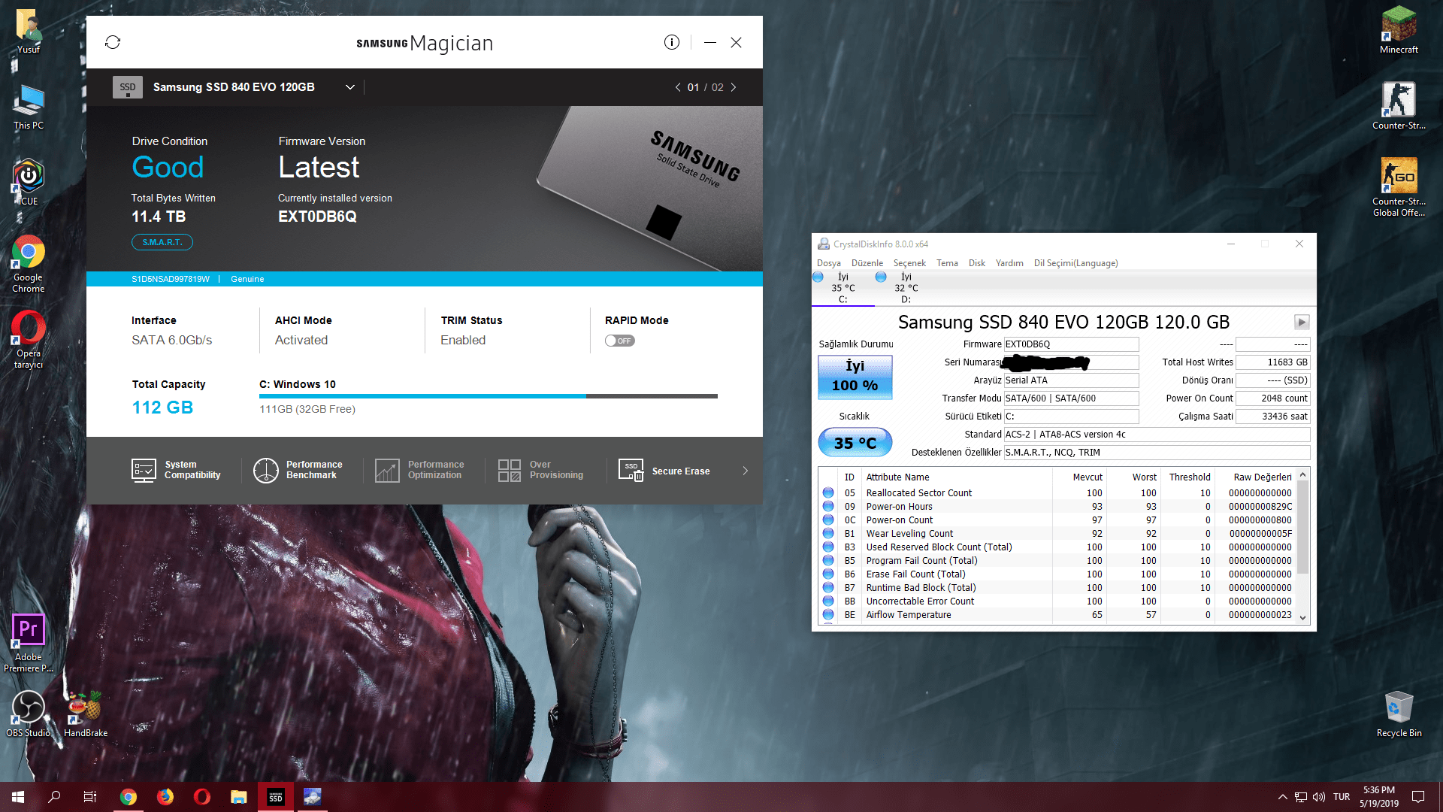The width and height of the screenshot is (1443, 812).
Task: Click the S.M.A.R.T. button
Action: 162,242
